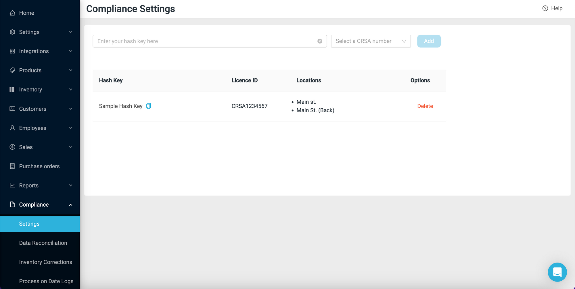
Task: Click the Inventory barcode icon
Action: tap(12, 90)
